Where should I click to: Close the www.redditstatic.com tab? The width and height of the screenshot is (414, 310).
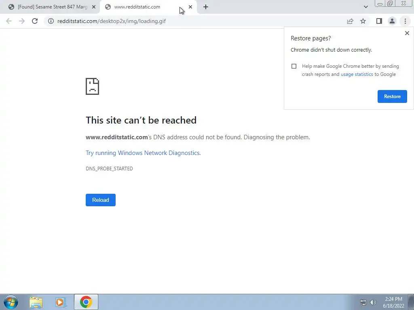[190, 7]
